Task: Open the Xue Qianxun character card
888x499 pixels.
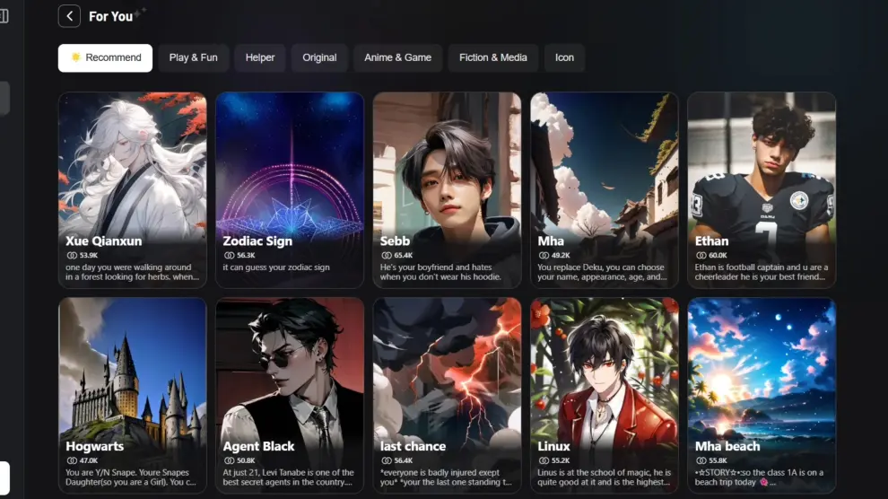Action: (133, 189)
